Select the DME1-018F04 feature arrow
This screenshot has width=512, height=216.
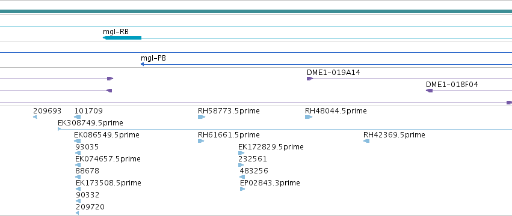430,91
